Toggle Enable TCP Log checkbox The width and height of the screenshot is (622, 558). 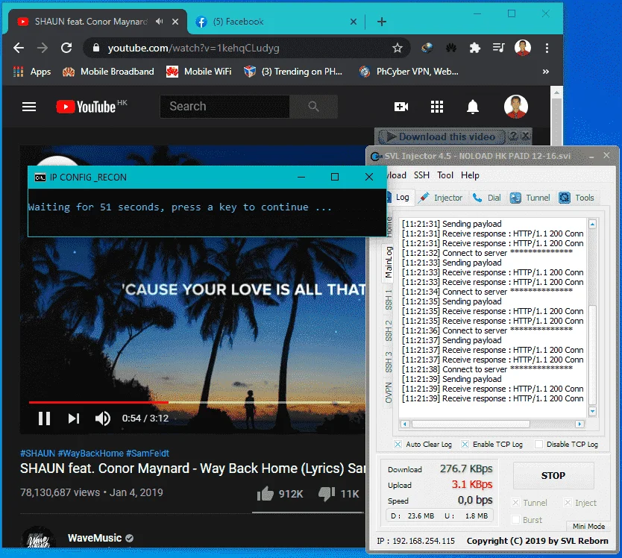465,444
